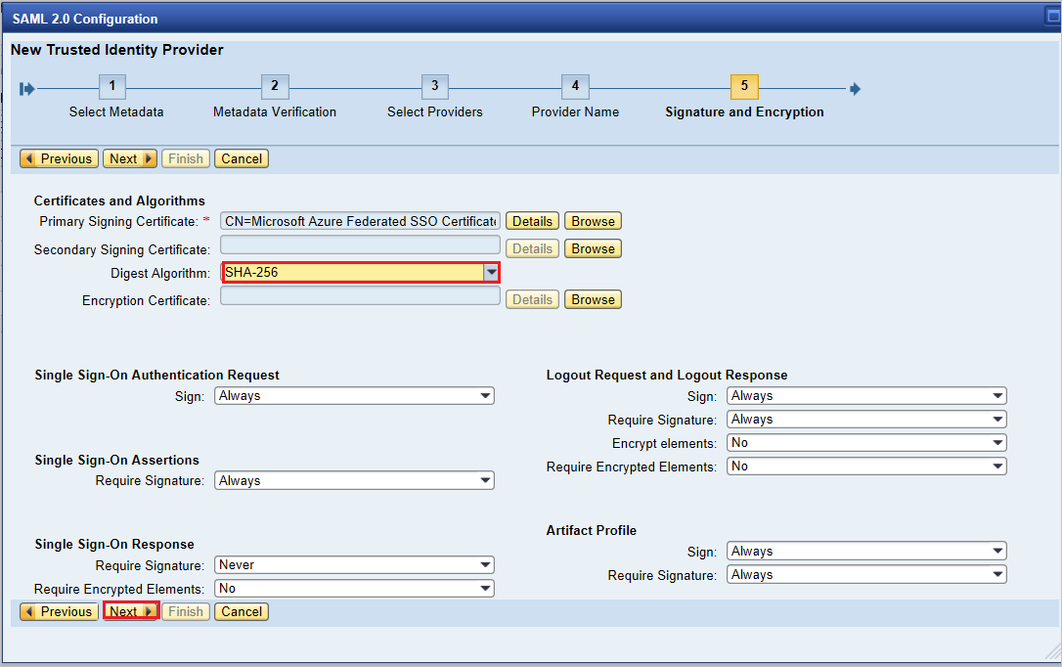Viewport: 1062px width, 667px height.
Task: Select step 4 Provider Name
Action: [x=575, y=87]
